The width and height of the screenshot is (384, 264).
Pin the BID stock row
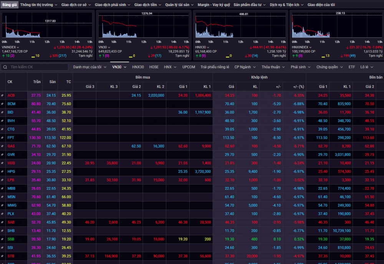tap(2, 112)
